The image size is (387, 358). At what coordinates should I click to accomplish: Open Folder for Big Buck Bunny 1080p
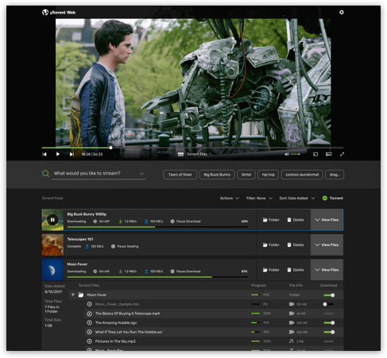(x=271, y=220)
